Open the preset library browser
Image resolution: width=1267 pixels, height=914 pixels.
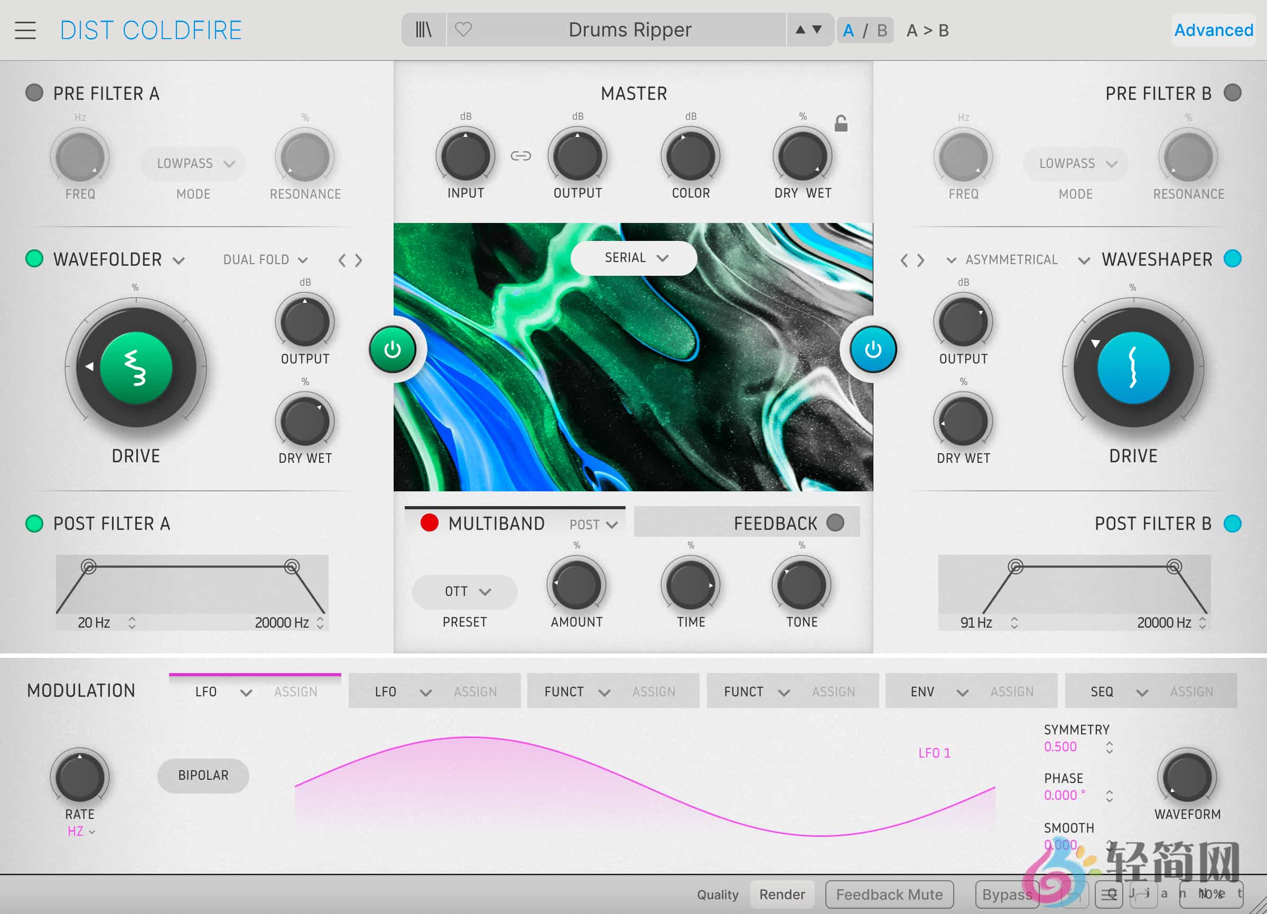pyautogui.click(x=423, y=30)
